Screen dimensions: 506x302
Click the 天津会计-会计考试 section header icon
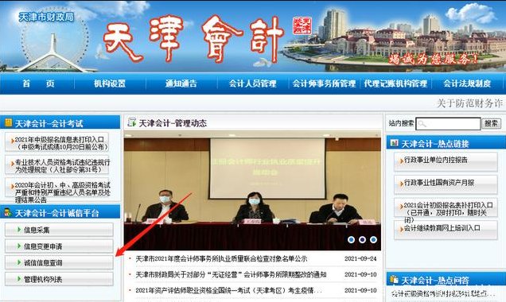coord(8,123)
